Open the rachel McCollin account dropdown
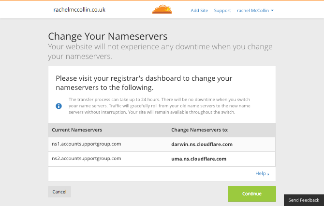 255,11
